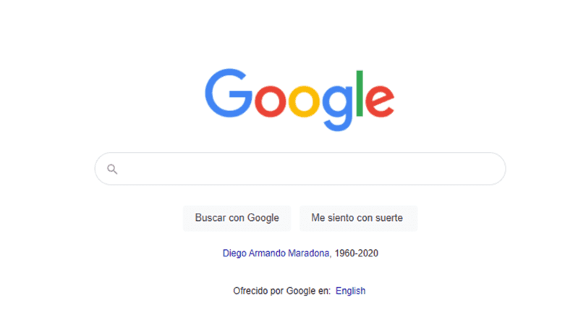Click the lowercase blue g in logo

(337, 108)
